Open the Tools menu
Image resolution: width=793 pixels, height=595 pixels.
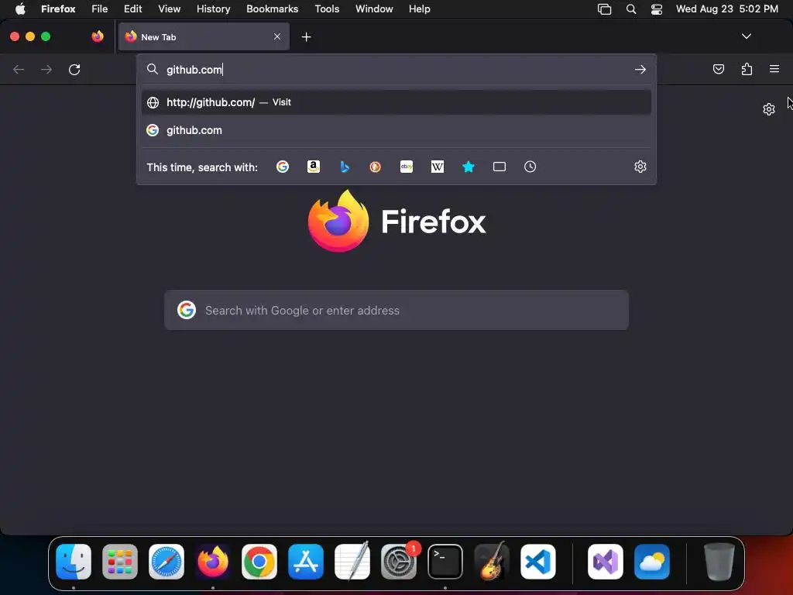pyautogui.click(x=327, y=9)
